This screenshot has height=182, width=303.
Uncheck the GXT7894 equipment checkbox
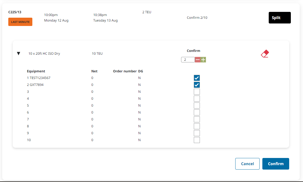pyautogui.click(x=197, y=85)
